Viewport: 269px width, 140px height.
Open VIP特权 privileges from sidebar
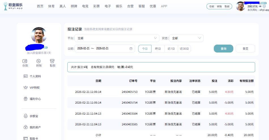[x=34, y=88]
